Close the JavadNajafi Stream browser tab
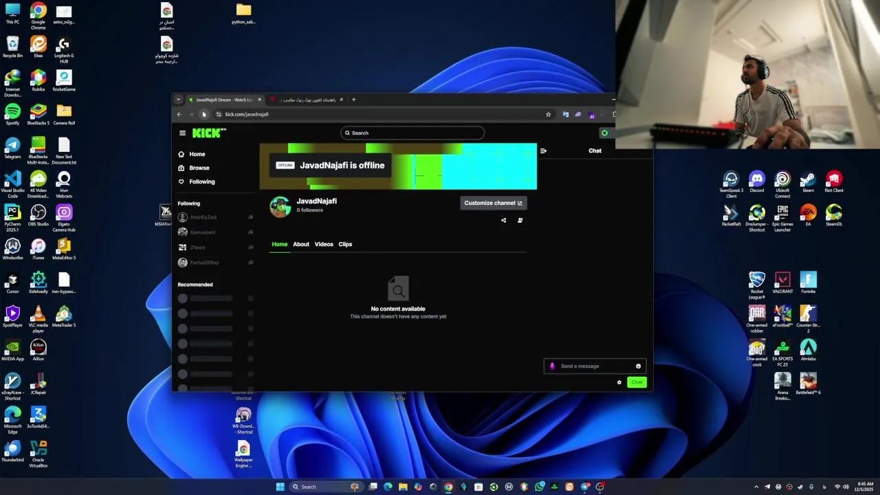The height and width of the screenshot is (495, 880). point(259,100)
